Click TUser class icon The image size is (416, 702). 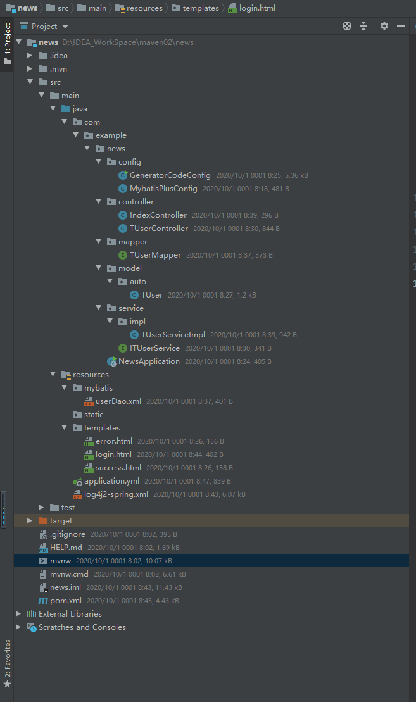click(134, 294)
